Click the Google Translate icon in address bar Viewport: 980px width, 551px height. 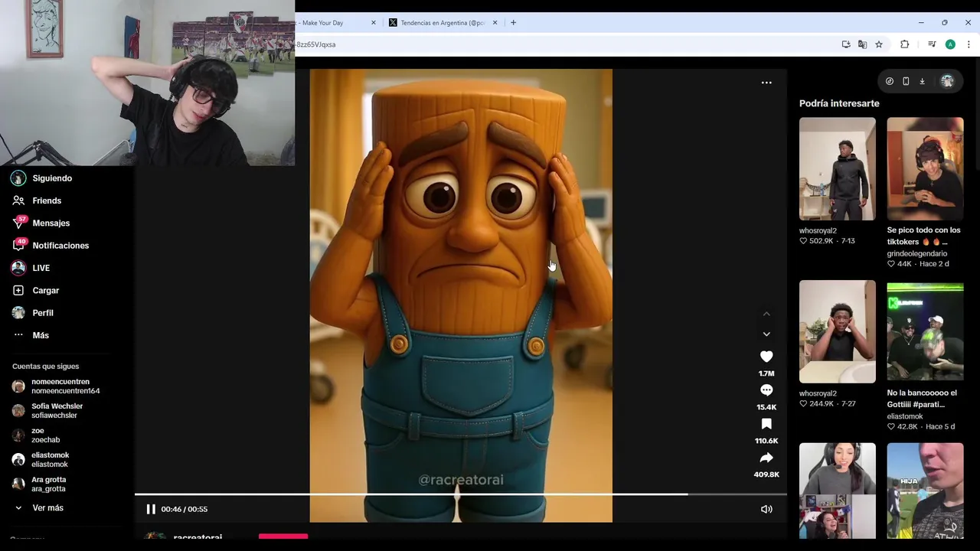[x=862, y=44]
